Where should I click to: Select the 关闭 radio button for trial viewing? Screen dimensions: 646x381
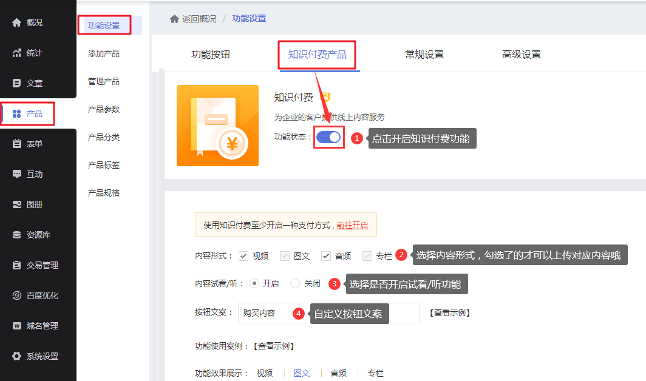[x=294, y=284]
